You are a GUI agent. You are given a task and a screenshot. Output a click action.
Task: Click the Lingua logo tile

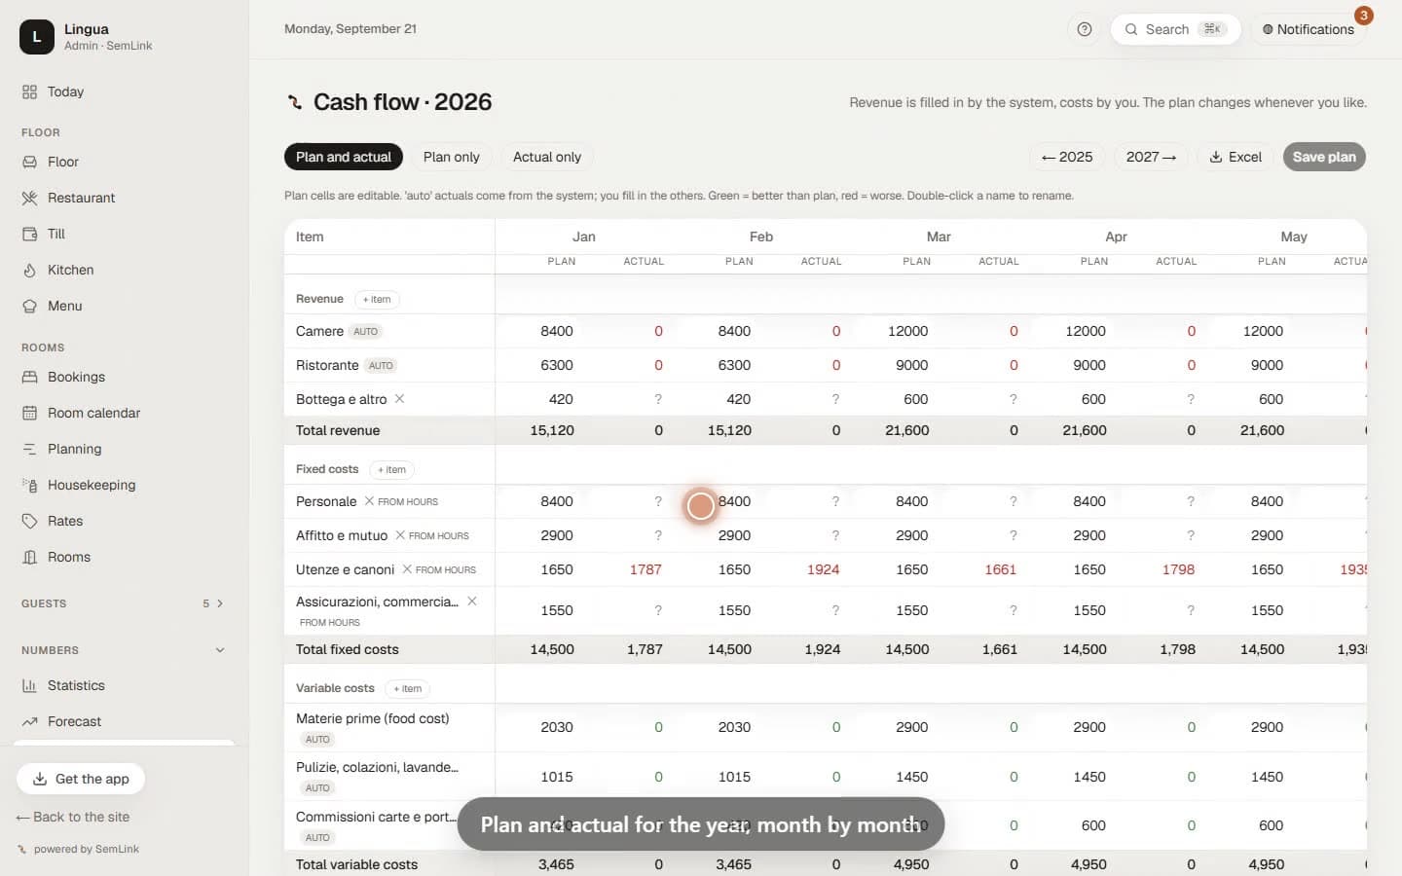[37, 37]
